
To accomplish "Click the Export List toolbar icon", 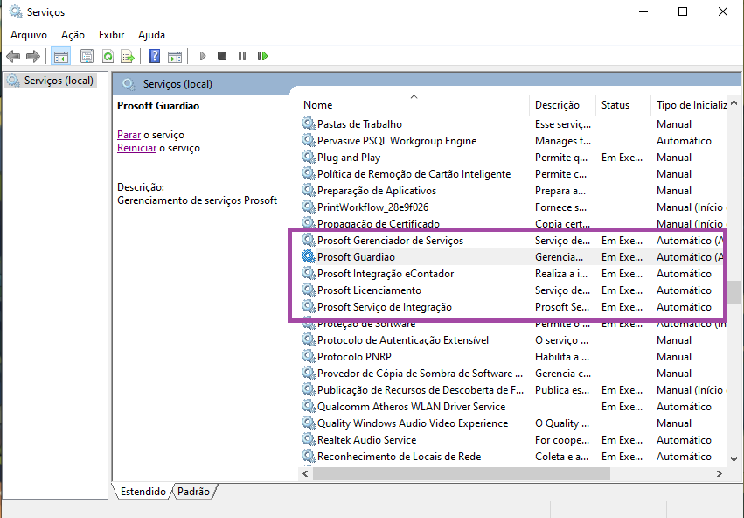I will point(128,57).
